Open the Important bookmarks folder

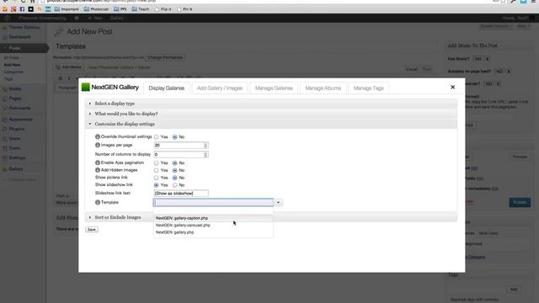coord(67,9)
